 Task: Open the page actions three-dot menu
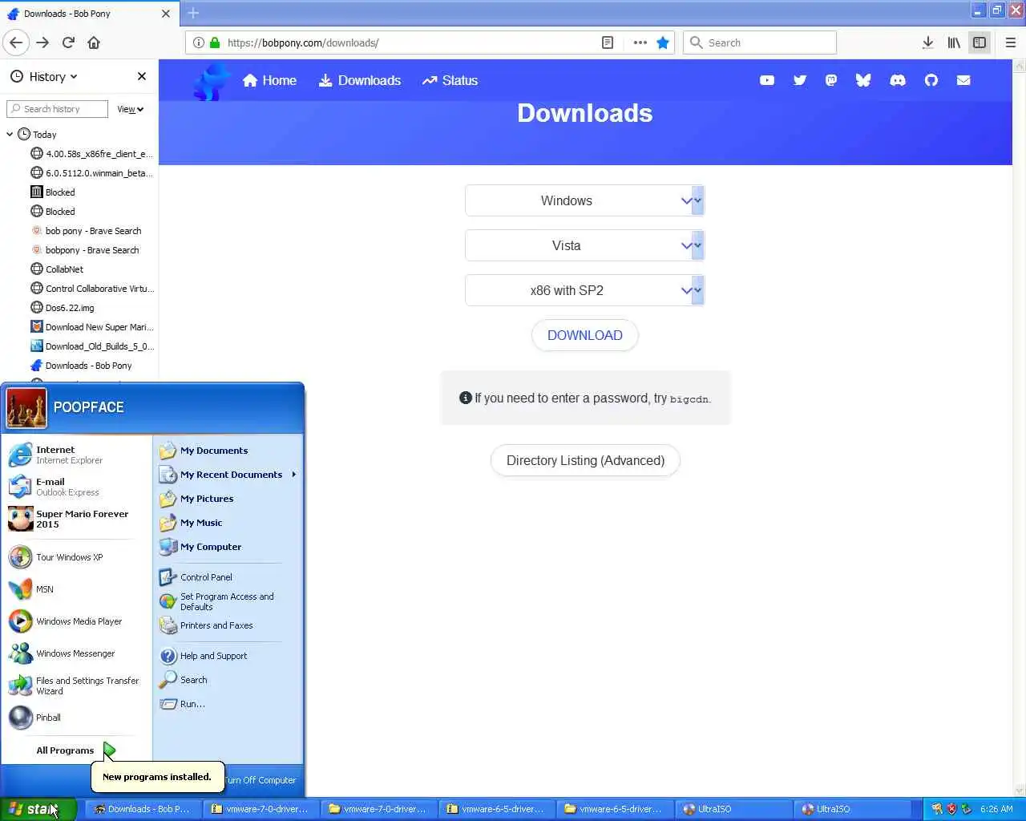coord(640,42)
